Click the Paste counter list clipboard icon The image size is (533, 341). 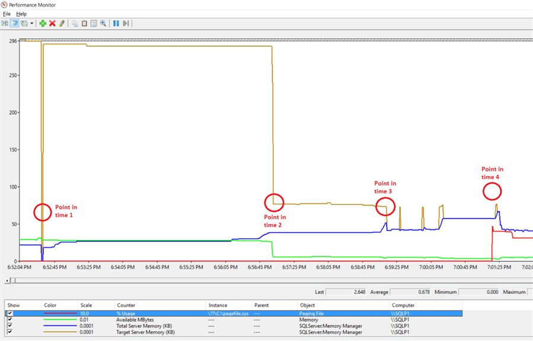pyautogui.click(x=84, y=23)
